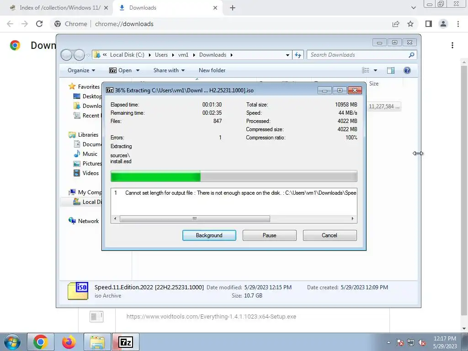
Task: Open the Share with dropdown
Action: point(169,70)
